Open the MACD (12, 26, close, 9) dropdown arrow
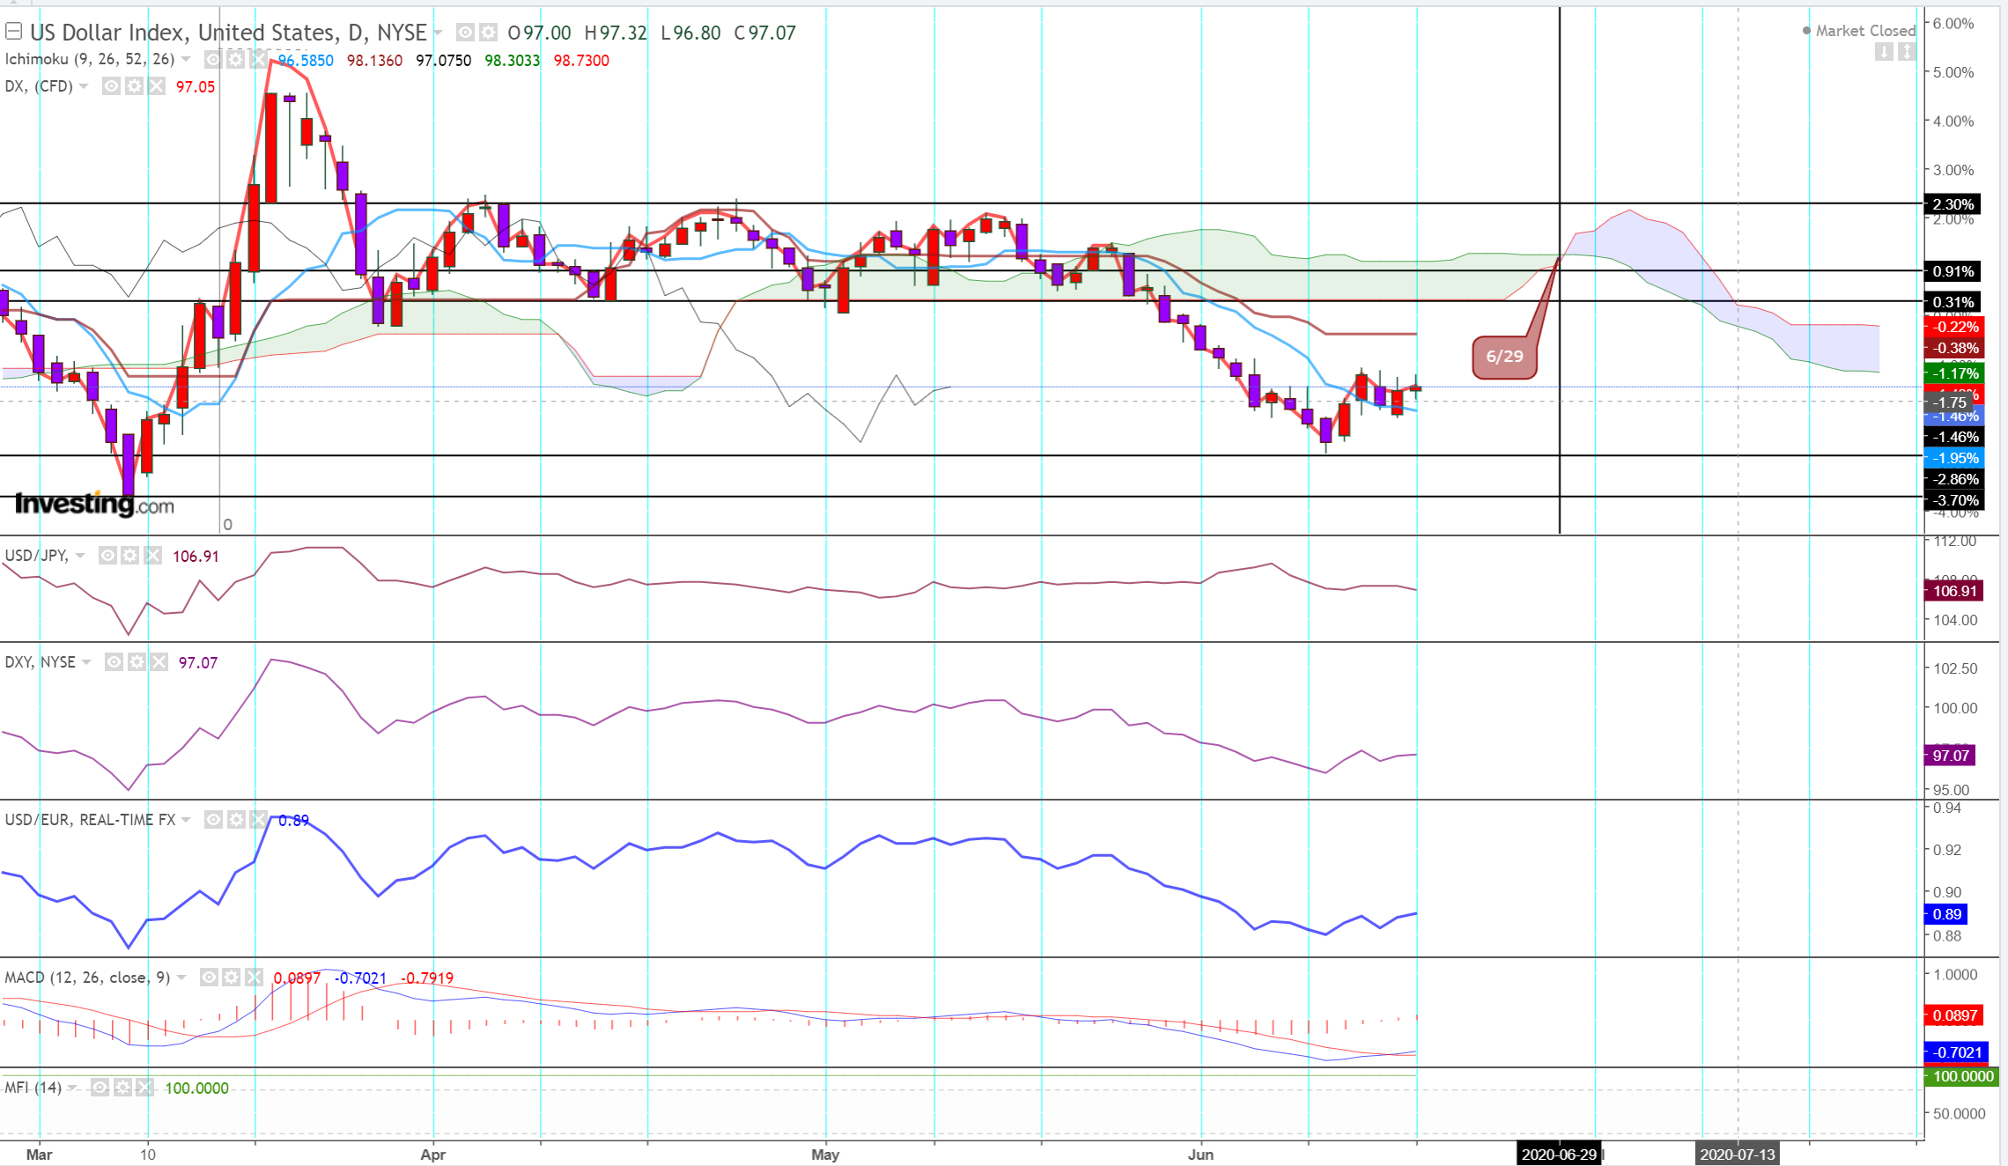The height and width of the screenshot is (1166, 2008). (181, 978)
